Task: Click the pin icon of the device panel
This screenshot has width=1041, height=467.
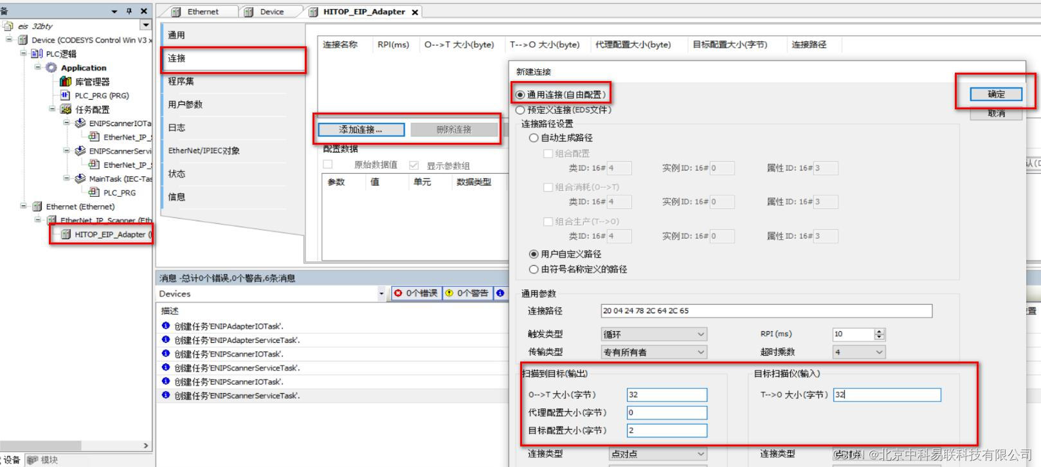Action: [x=129, y=11]
